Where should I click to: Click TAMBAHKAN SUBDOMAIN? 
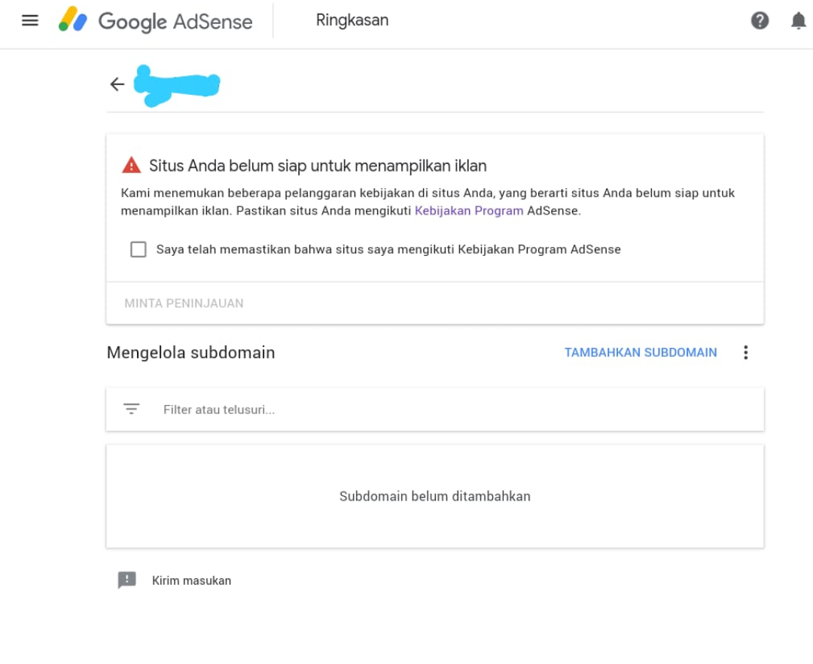point(641,352)
